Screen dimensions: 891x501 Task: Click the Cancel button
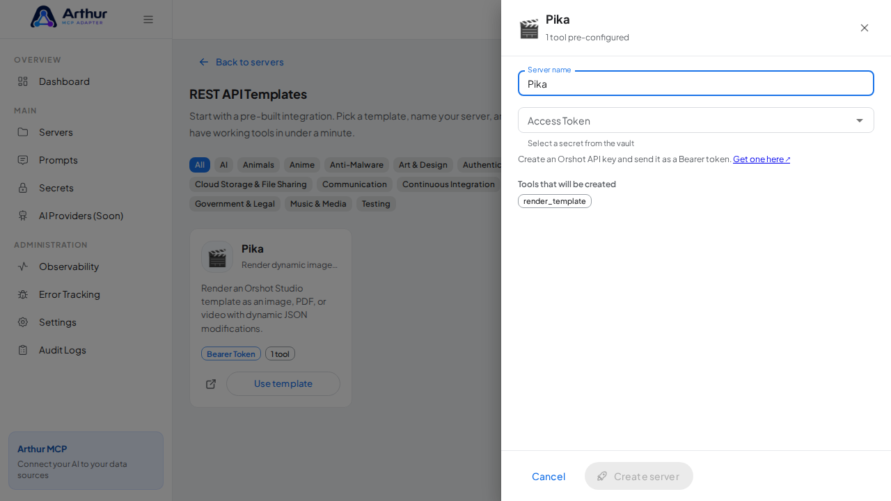click(x=549, y=476)
